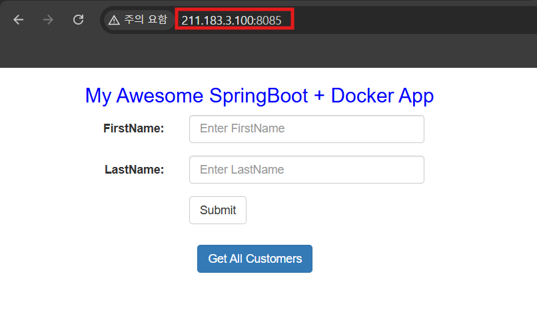This screenshot has width=537, height=314.
Task: Click the browser forward arrow
Action: (x=48, y=20)
